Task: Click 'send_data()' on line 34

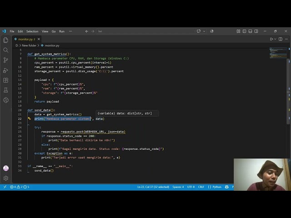Action: [44, 171]
